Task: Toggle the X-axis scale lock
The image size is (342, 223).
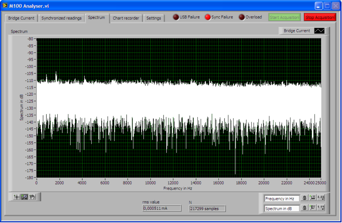Action: click(x=304, y=198)
